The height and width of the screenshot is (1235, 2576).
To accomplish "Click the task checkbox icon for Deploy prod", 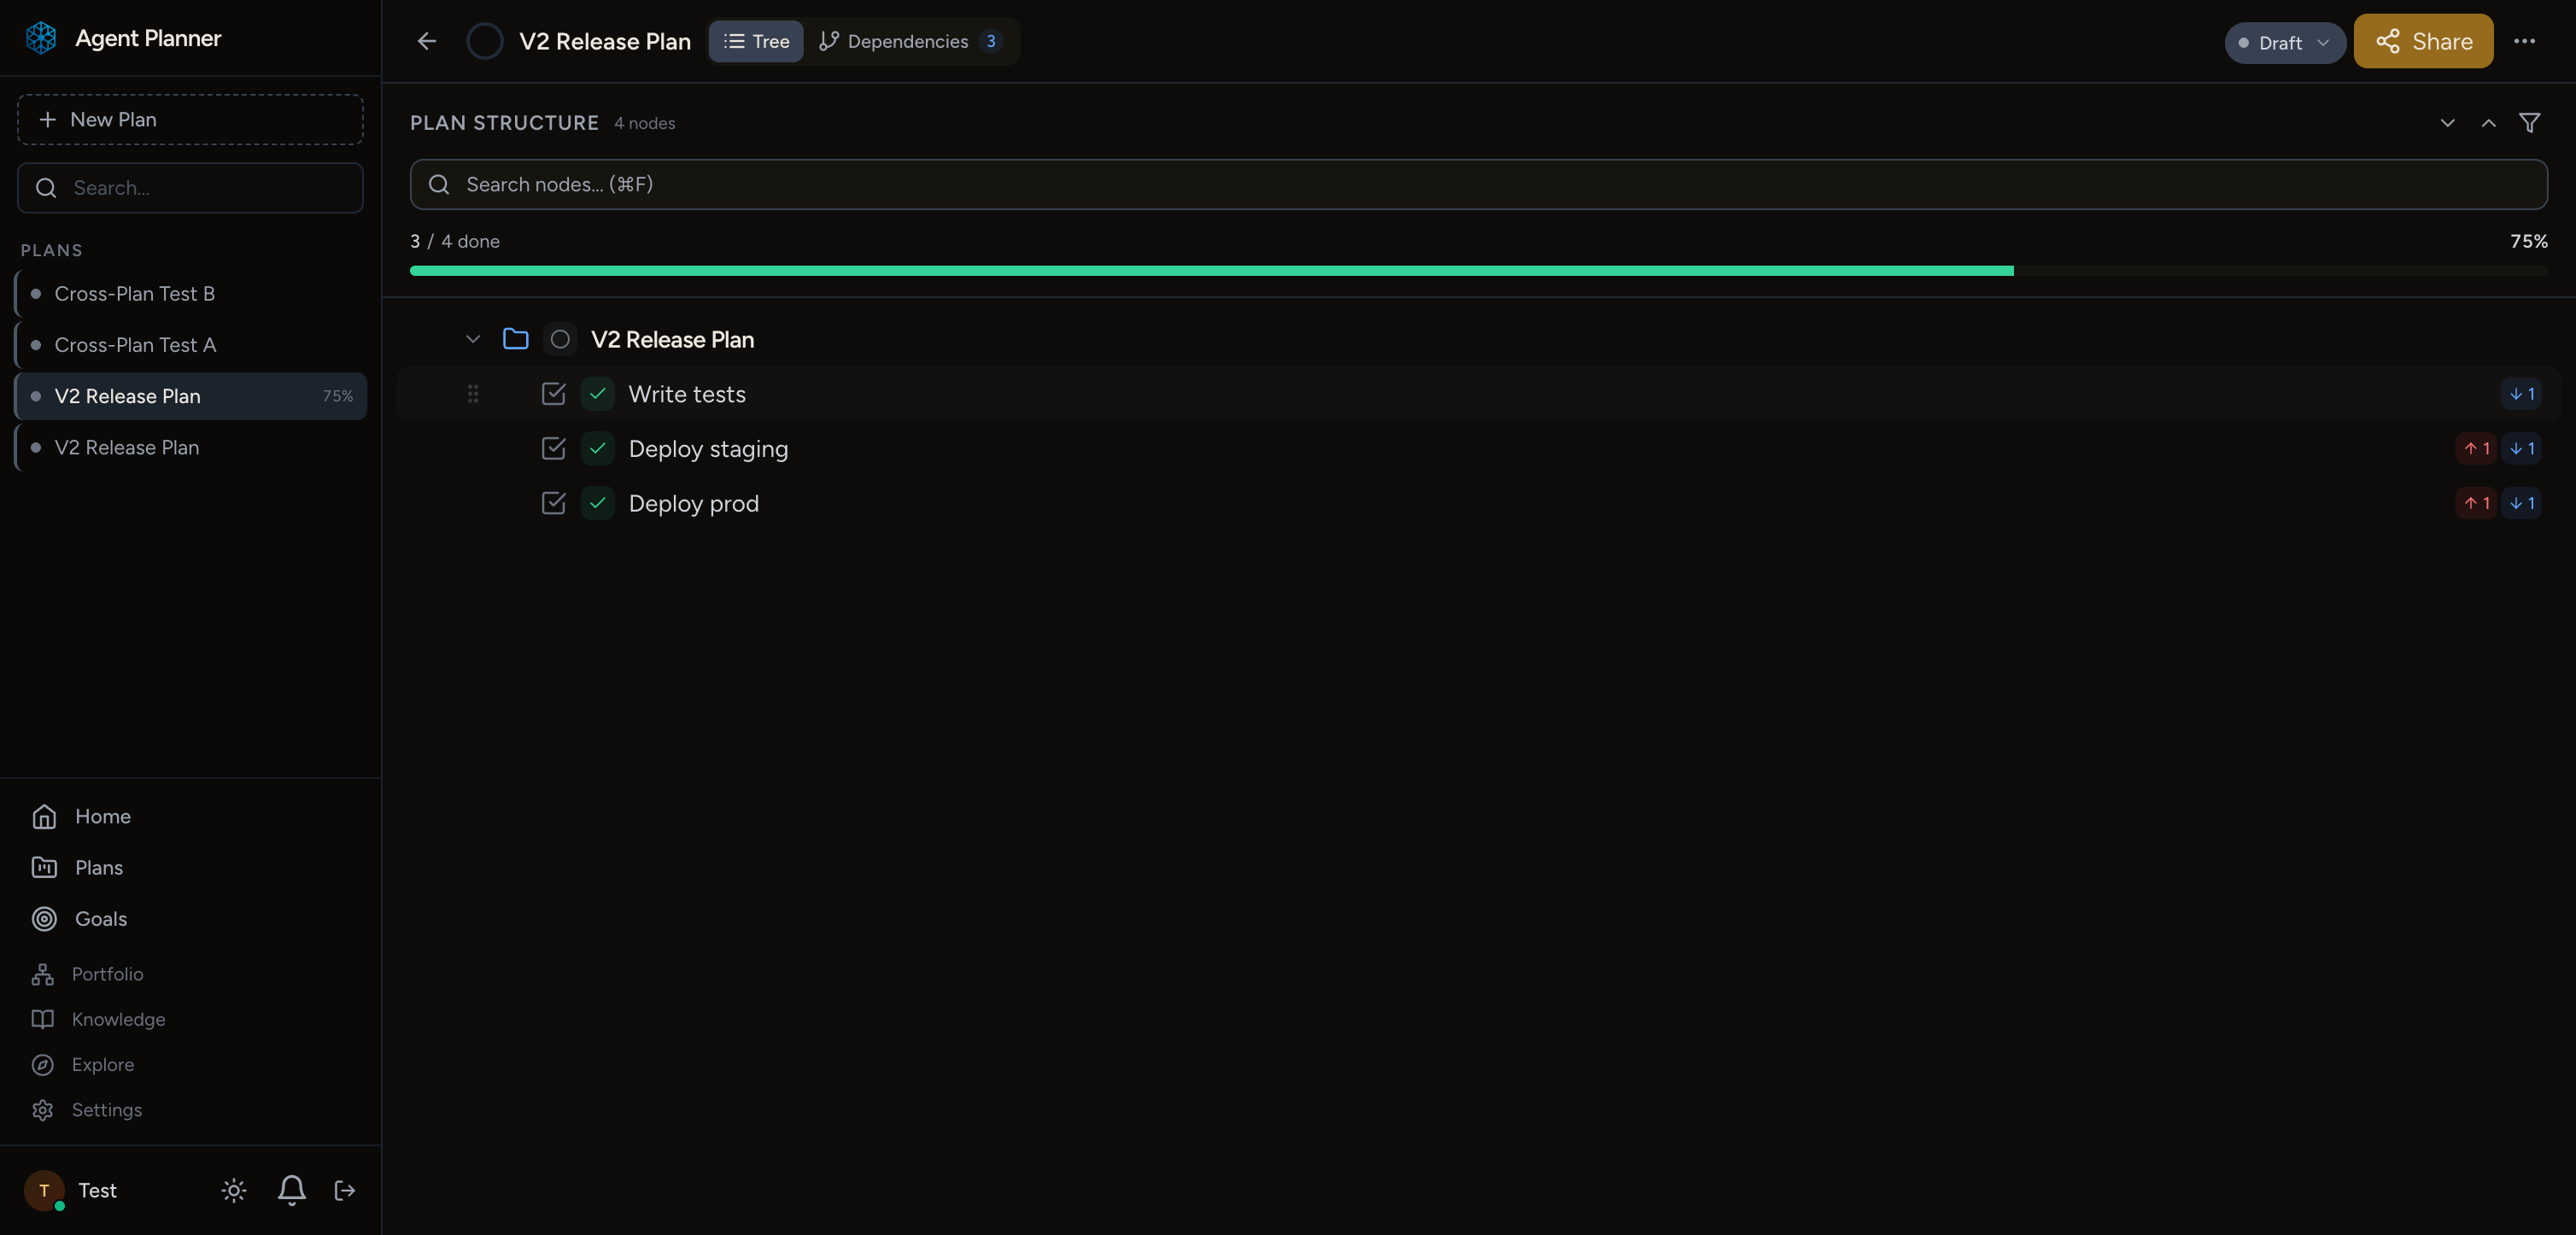I will pyautogui.click(x=553, y=503).
